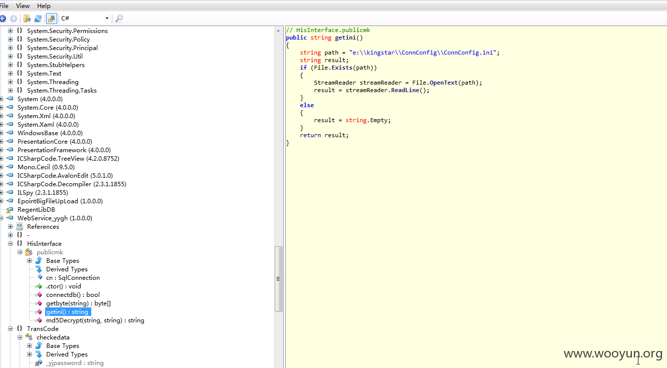Viewport: 667px width, 368px height.
Task: Follow the ReadLine link in the code
Action: 405,90
